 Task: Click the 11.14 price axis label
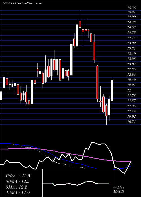131,111
